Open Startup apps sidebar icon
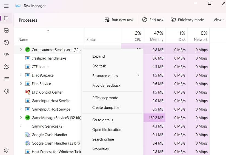Viewport: 226px width, 155px height. pos(6,55)
